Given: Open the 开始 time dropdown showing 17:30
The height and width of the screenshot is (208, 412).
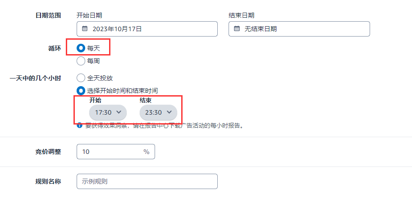Looking at the screenshot, I should (x=108, y=112).
